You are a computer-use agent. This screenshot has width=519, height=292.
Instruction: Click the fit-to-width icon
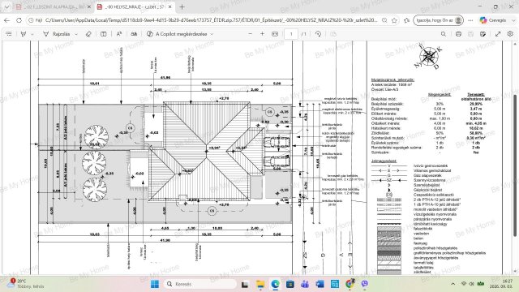click(x=275, y=34)
